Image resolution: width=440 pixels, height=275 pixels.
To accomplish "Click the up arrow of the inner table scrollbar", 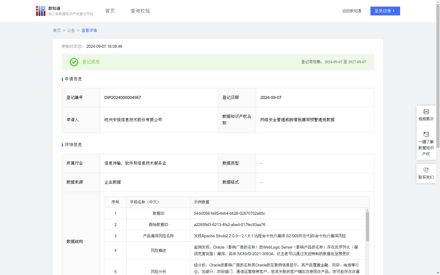I will coord(367,210).
